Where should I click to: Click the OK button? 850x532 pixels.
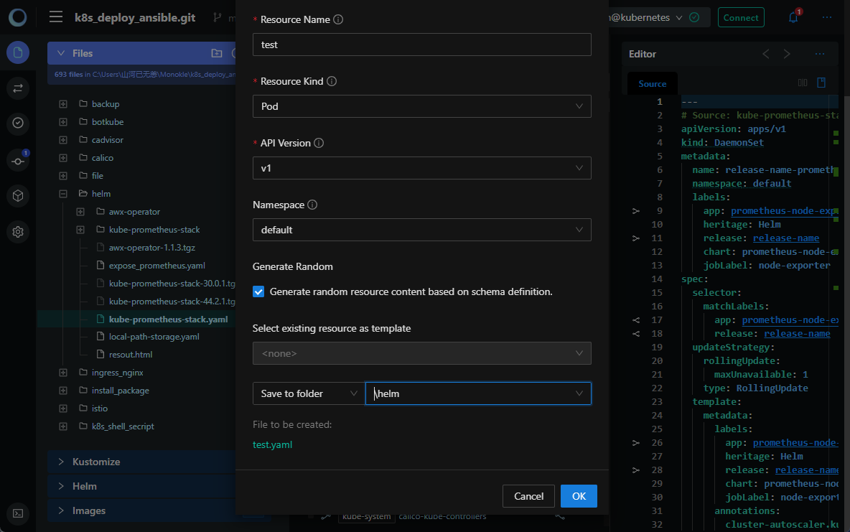tap(579, 496)
